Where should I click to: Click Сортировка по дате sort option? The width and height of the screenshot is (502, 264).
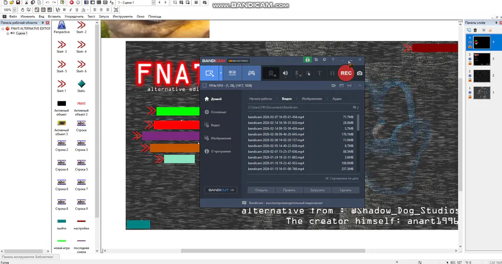[342, 178]
